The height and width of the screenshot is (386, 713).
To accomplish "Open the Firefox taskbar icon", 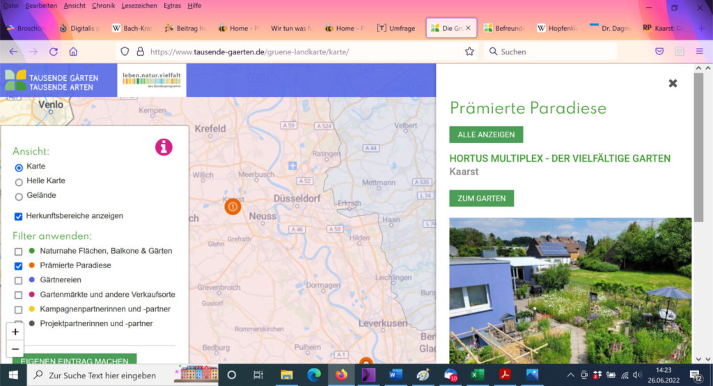I will [341, 375].
